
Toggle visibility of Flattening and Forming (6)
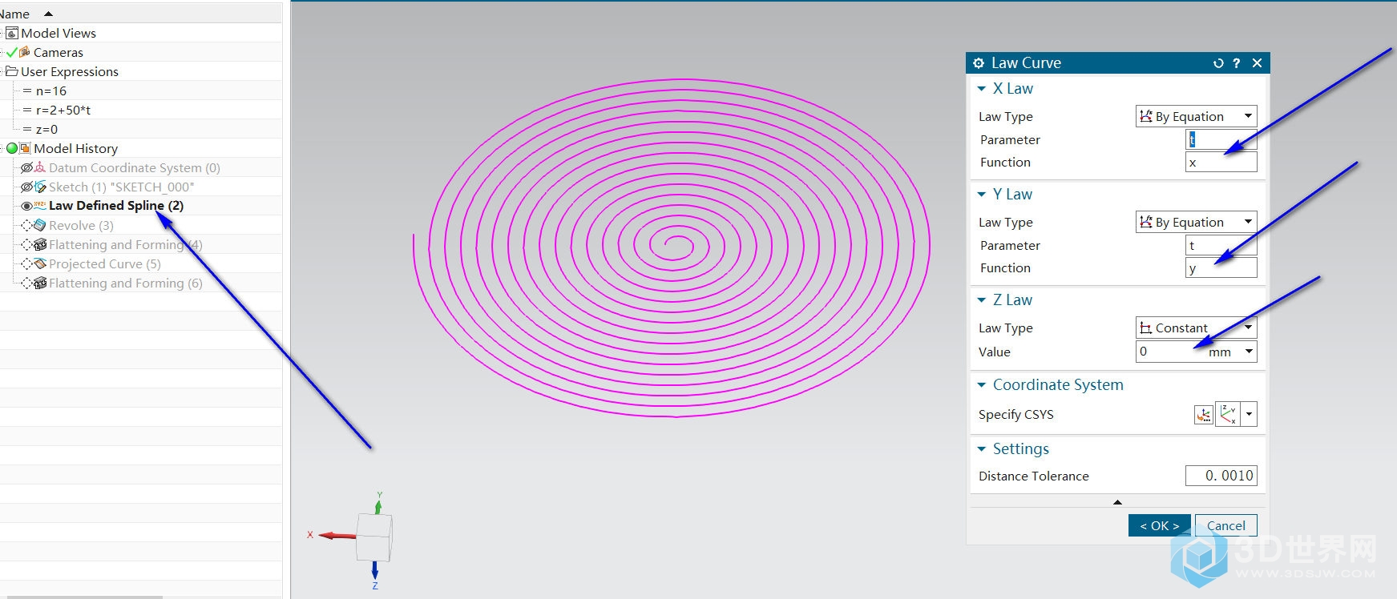pos(26,283)
